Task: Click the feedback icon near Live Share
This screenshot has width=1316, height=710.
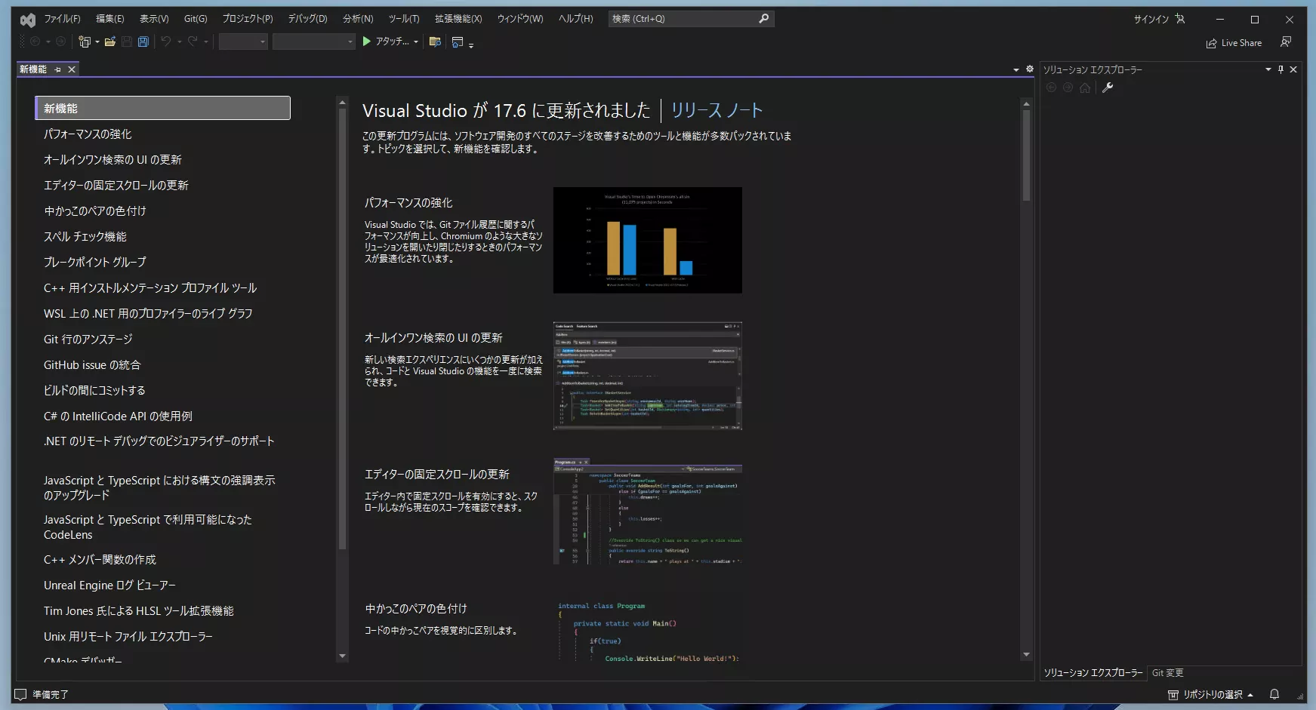Action: (x=1286, y=42)
